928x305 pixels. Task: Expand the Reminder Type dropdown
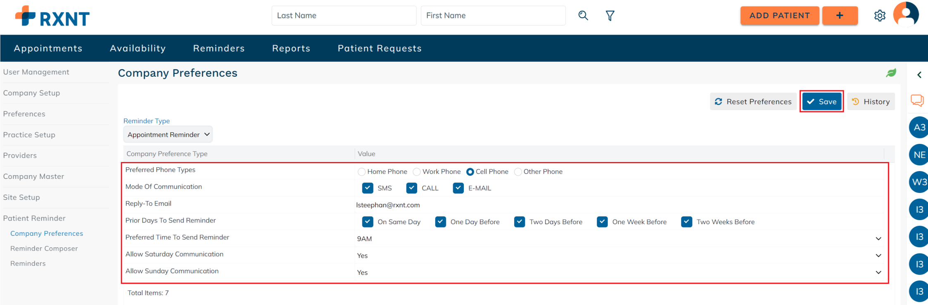coord(168,135)
